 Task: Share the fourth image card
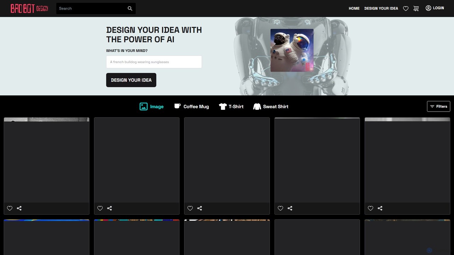point(290,208)
